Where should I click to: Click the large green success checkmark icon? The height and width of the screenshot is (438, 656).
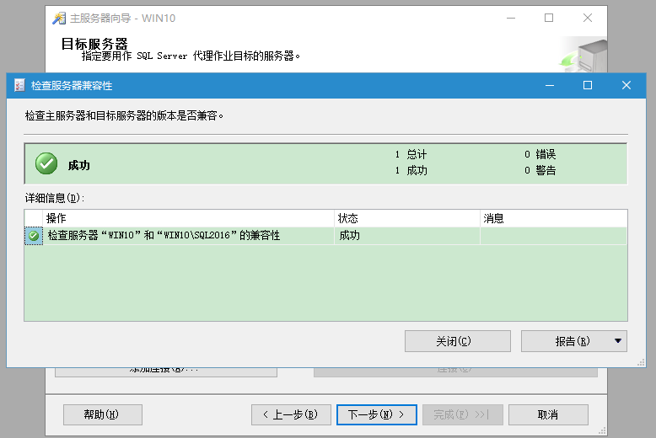click(x=46, y=164)
